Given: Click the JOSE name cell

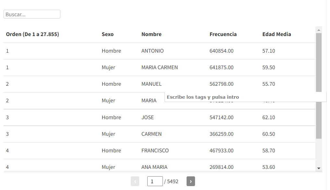Looking at the screenshot, I should (148, 117).
